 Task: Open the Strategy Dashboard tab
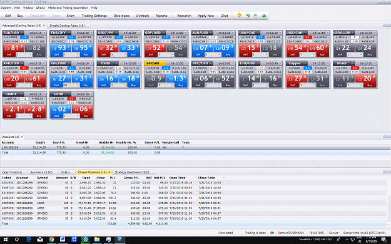pos(132,172)
